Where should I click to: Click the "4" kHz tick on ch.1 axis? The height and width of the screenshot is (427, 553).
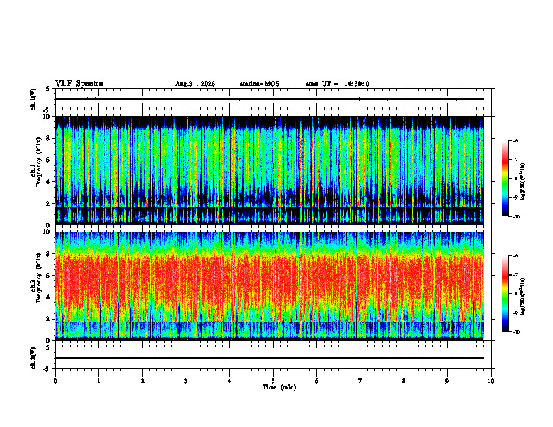[x=48, y=182]
